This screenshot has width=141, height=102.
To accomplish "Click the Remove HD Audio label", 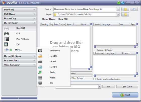I will coord(104,50).
